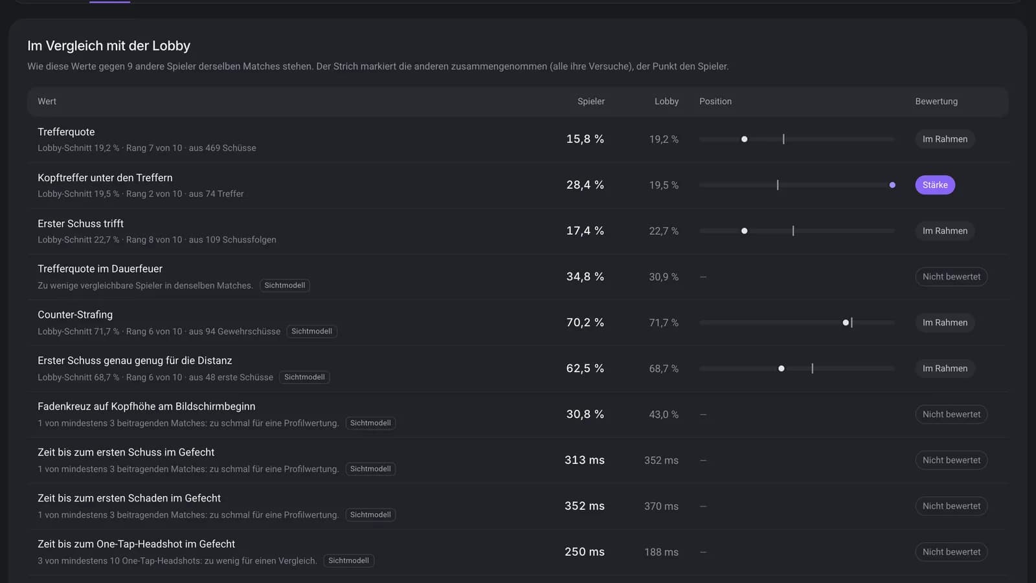Image resolution: width=1036 pixels, height=583 pixels.
Task: Click Im Rahmen badge in Erster Schuss trifft row
Action: coord(945,231)
